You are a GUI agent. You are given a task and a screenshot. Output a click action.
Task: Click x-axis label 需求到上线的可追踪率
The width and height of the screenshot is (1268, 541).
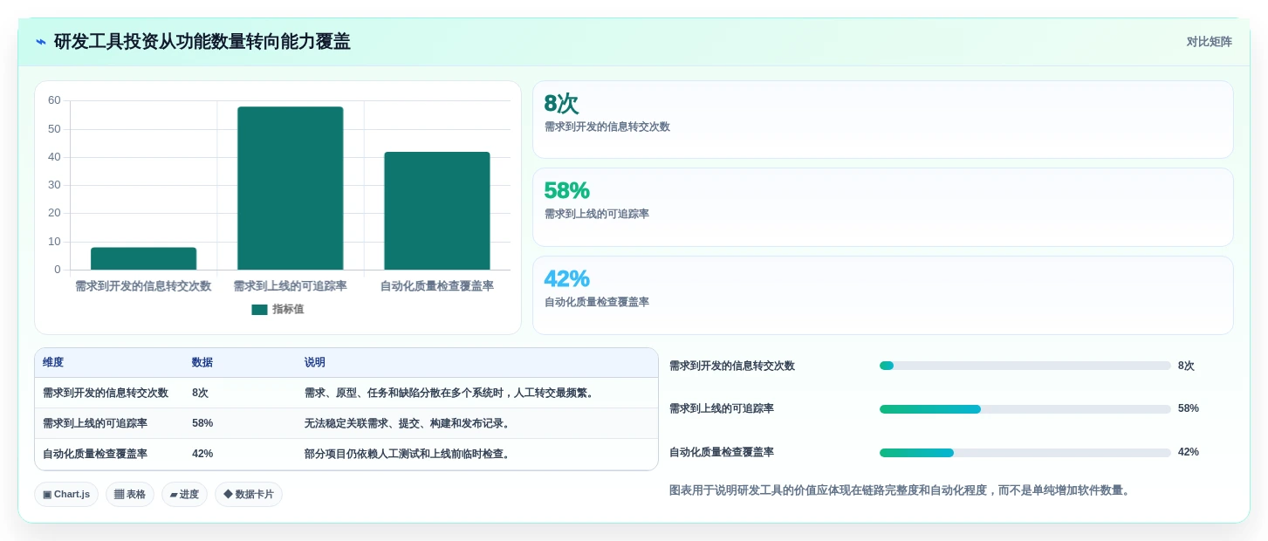[x=290, y=286]
